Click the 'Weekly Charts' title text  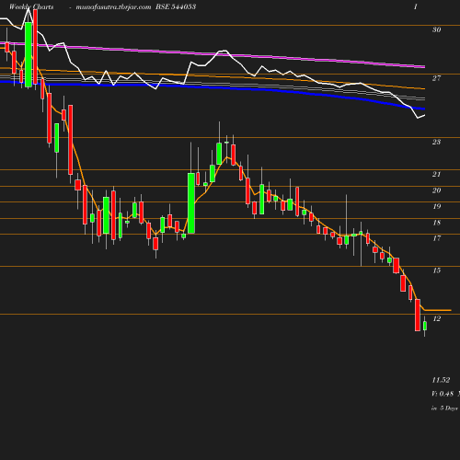click(x=31, y=6)
